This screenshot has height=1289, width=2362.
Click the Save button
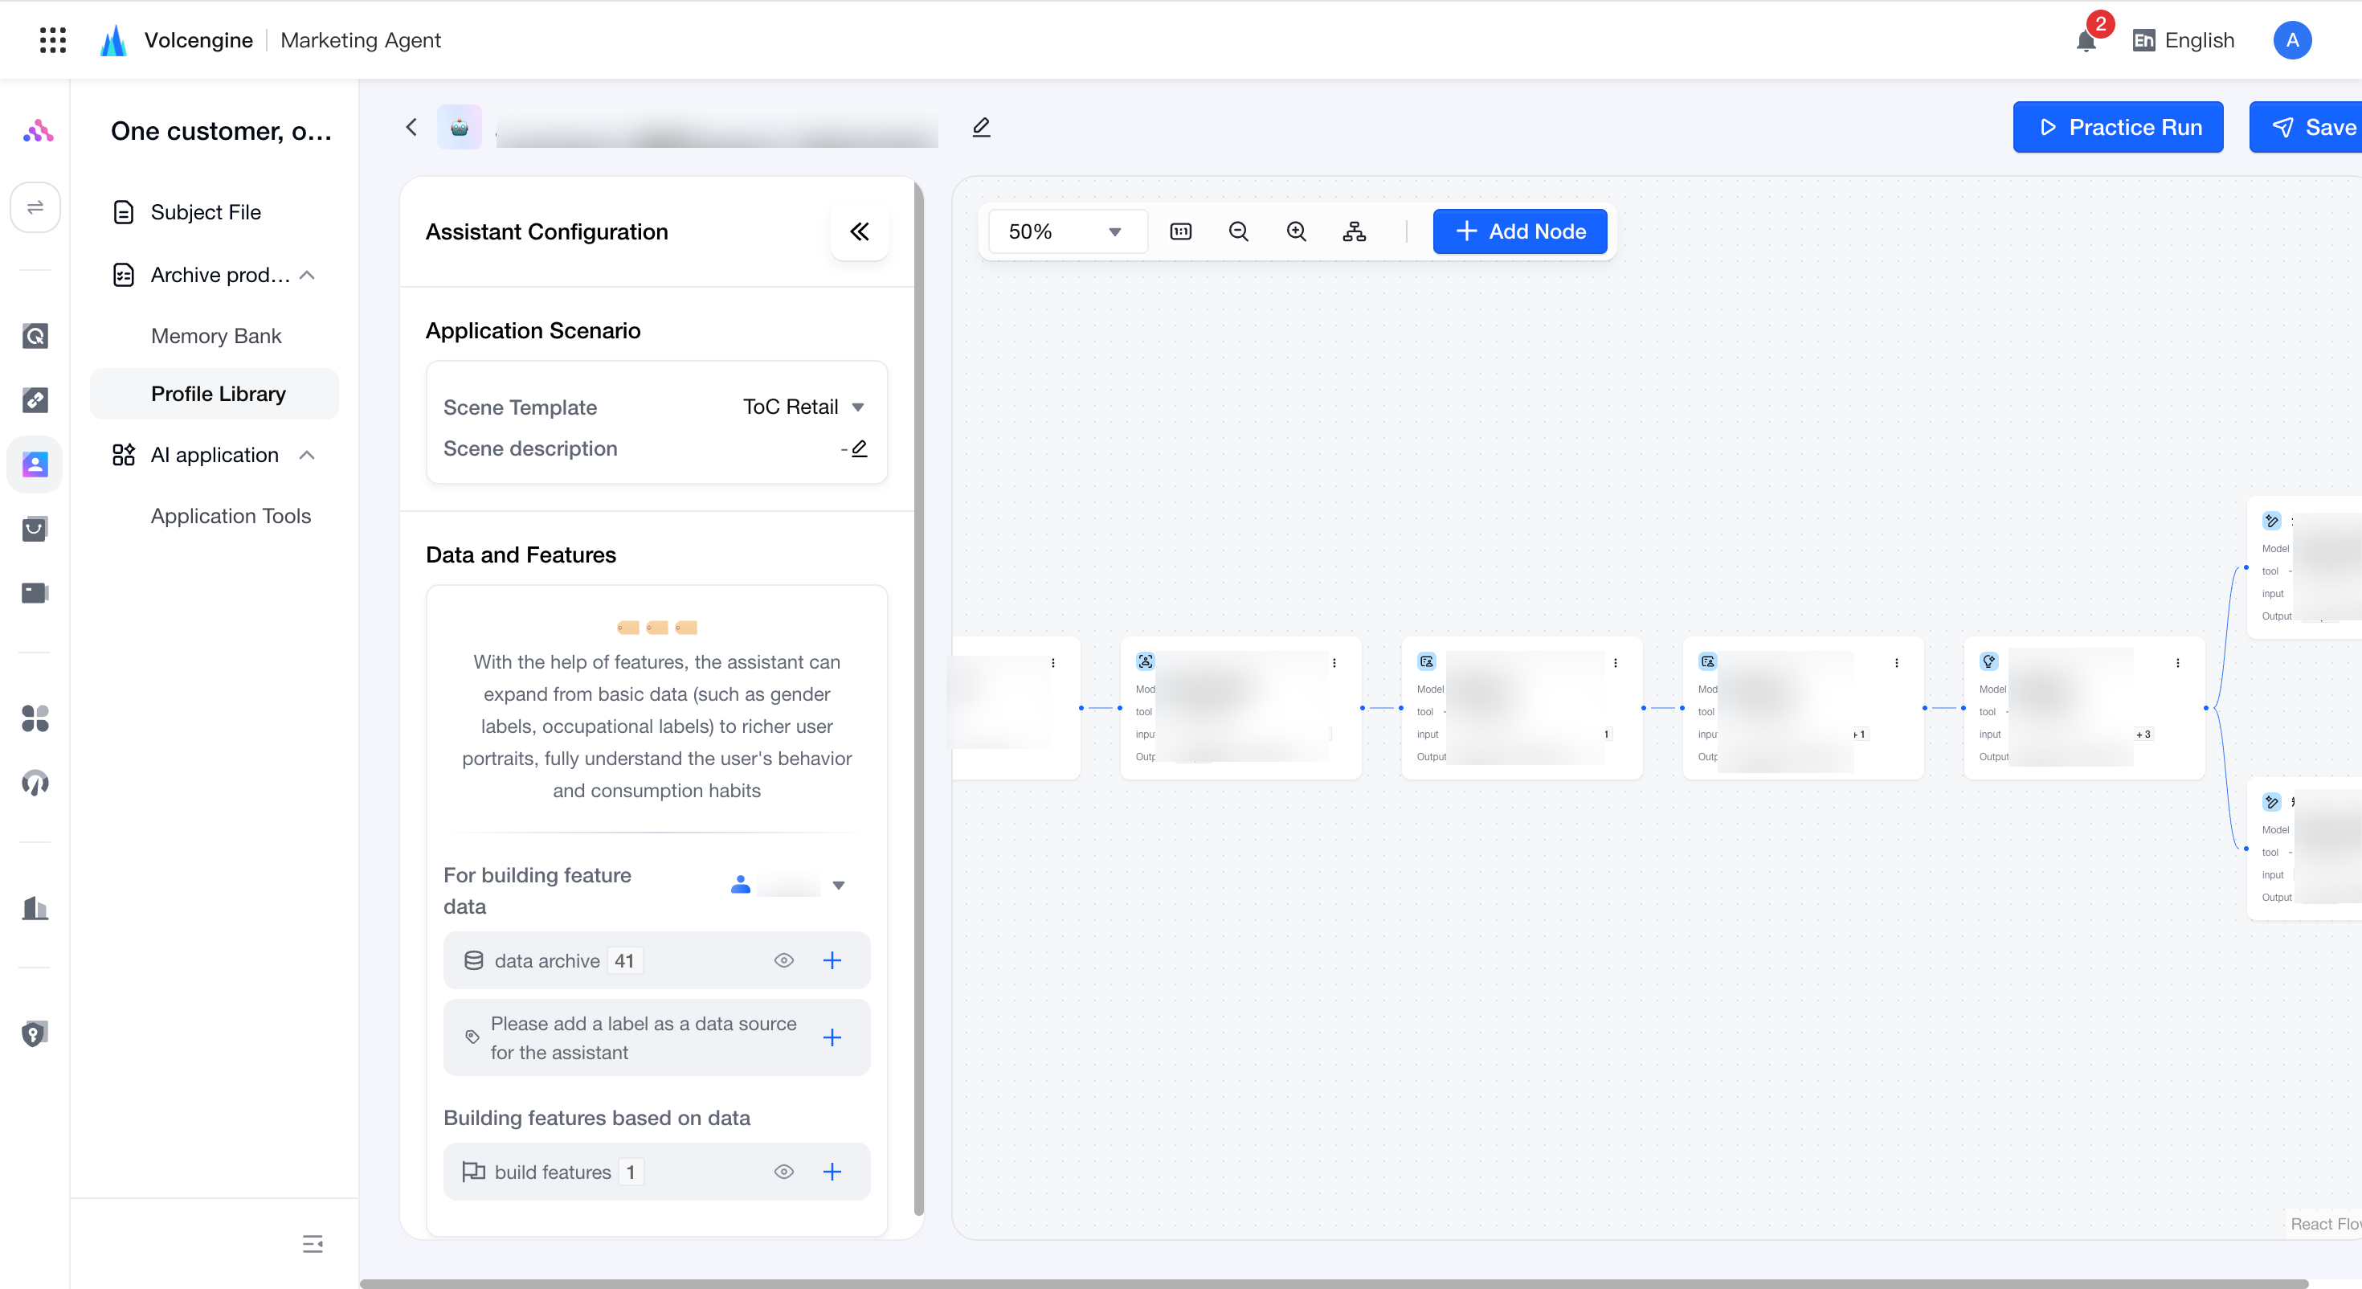click(x=2306, y=128)
